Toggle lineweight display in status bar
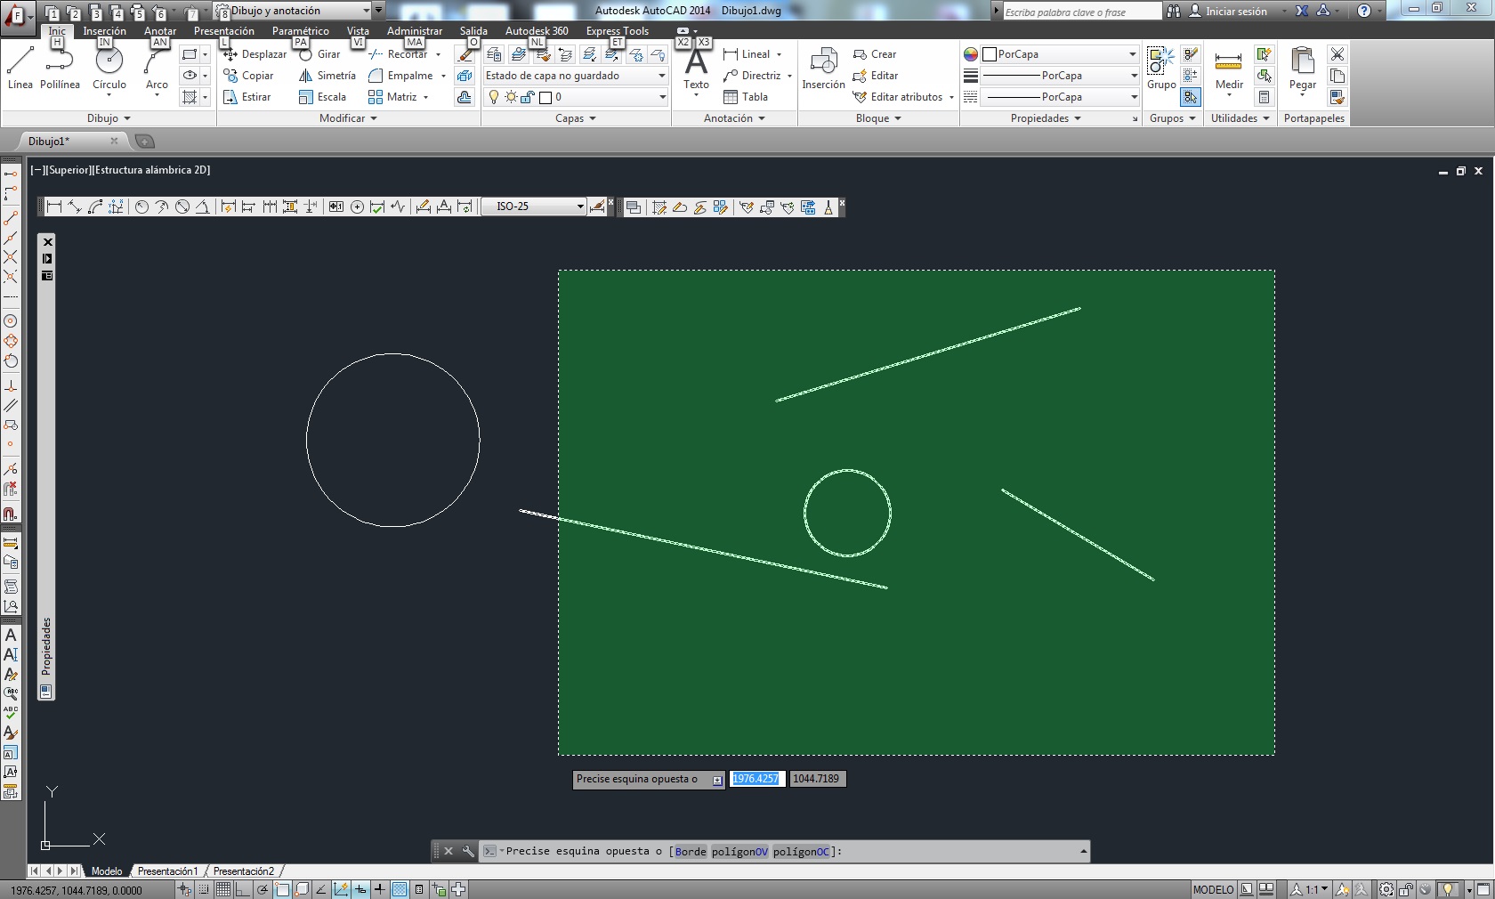 (380, 889)
